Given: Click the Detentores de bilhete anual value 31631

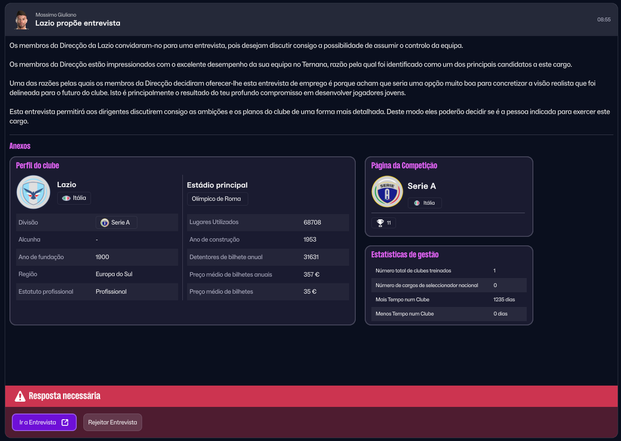Looking at the screenshot, I should click(311, 257).
